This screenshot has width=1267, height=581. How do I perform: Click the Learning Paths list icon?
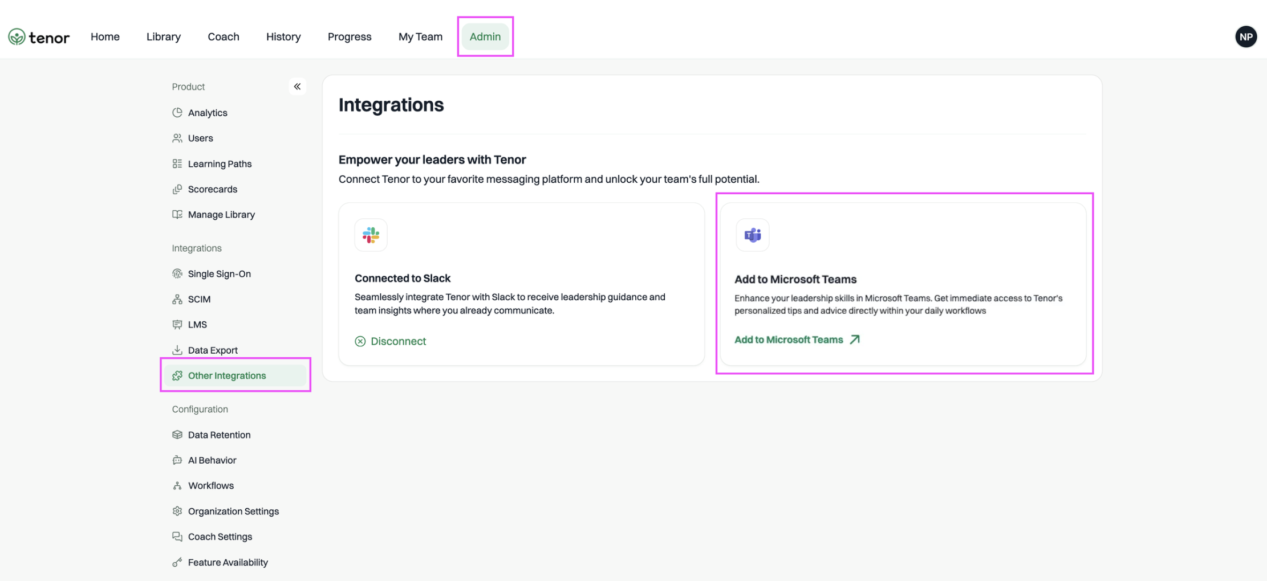tap(177, 164)
